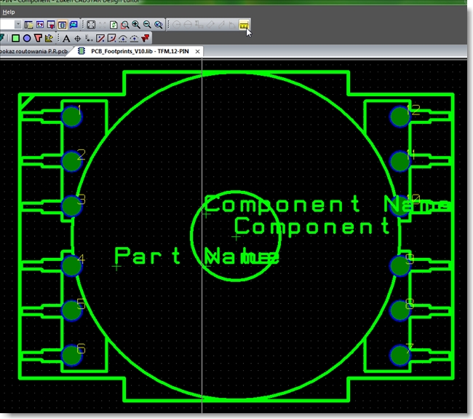Select the arc in box tool

[111, 39]
